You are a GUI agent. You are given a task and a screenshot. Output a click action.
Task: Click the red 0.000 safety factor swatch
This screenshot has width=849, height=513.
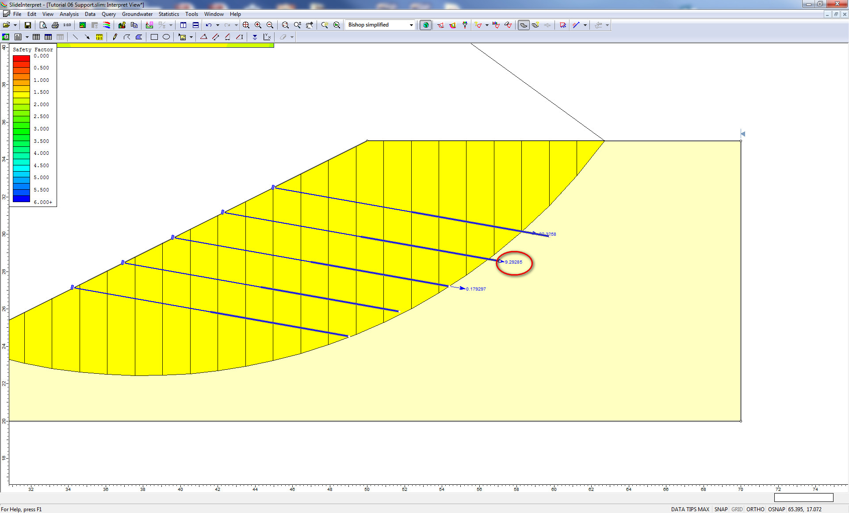coord(21,58)
